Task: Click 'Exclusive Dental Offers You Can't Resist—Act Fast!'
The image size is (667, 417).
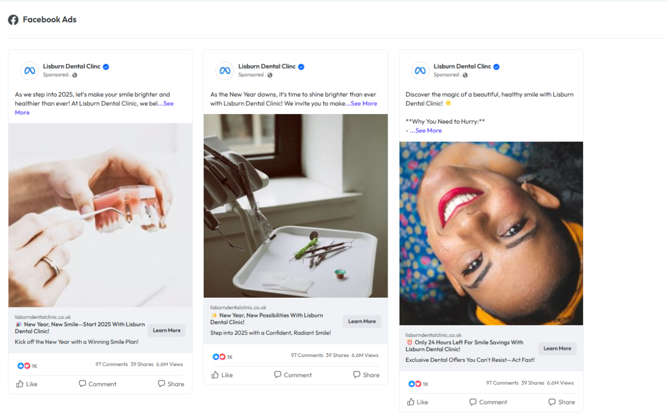Action: pyautogui.click(x=470, y=360)
